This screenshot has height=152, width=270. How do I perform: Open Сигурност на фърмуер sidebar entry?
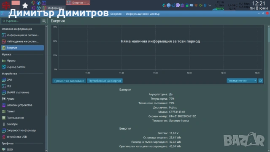pos(22,130)
